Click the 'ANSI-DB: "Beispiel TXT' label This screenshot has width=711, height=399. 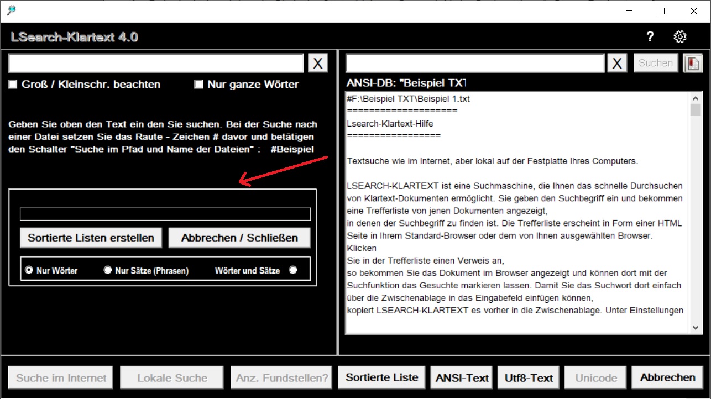point(406,83)
